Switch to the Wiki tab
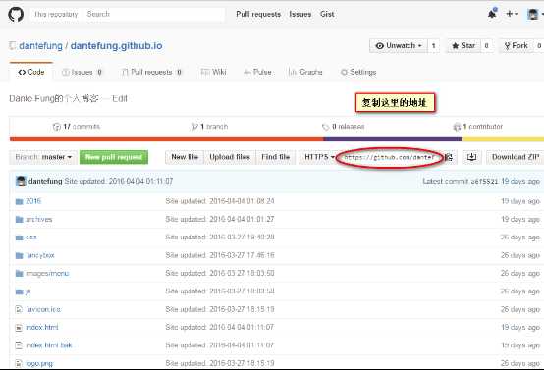Screen dimensions: 544x370 pyautogui.click(x=214, y=72)
